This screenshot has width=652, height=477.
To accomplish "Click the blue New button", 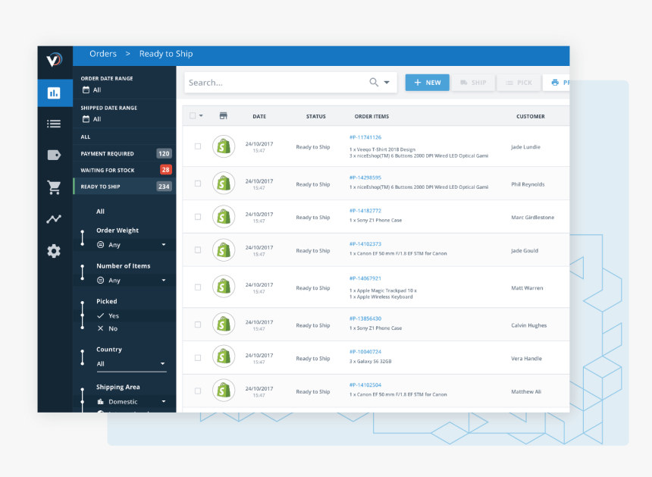I will click(x=427, y=83).
